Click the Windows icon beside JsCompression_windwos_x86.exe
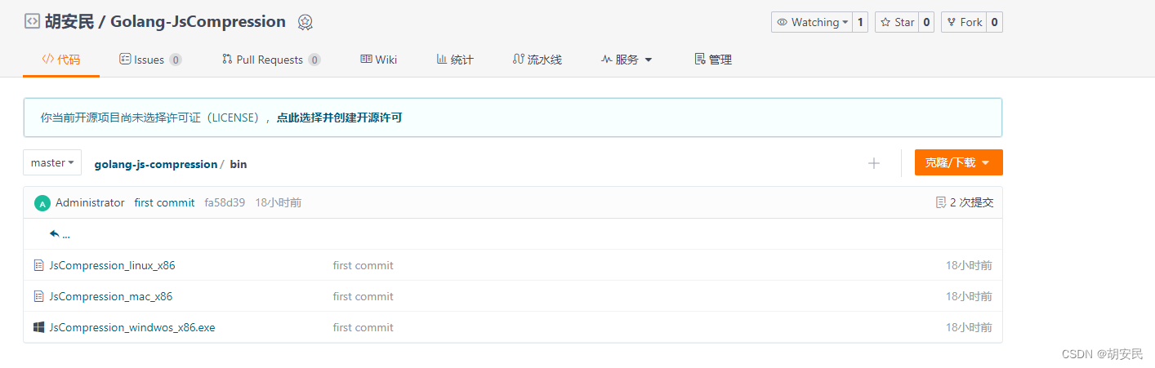1155x368 pixels. pos(38,327)
